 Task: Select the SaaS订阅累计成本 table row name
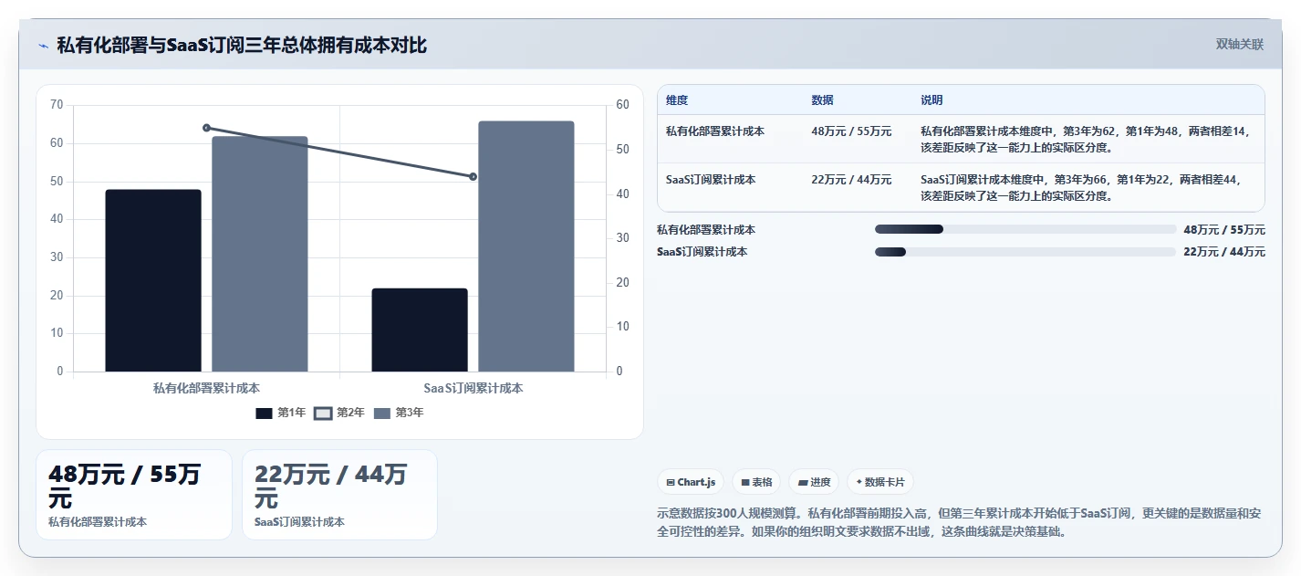coord(711,180)
